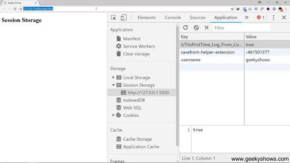The width and height of the screenshot is (290, 163).
Task: Switch to the Sources tab
Action: pos(198,18)
